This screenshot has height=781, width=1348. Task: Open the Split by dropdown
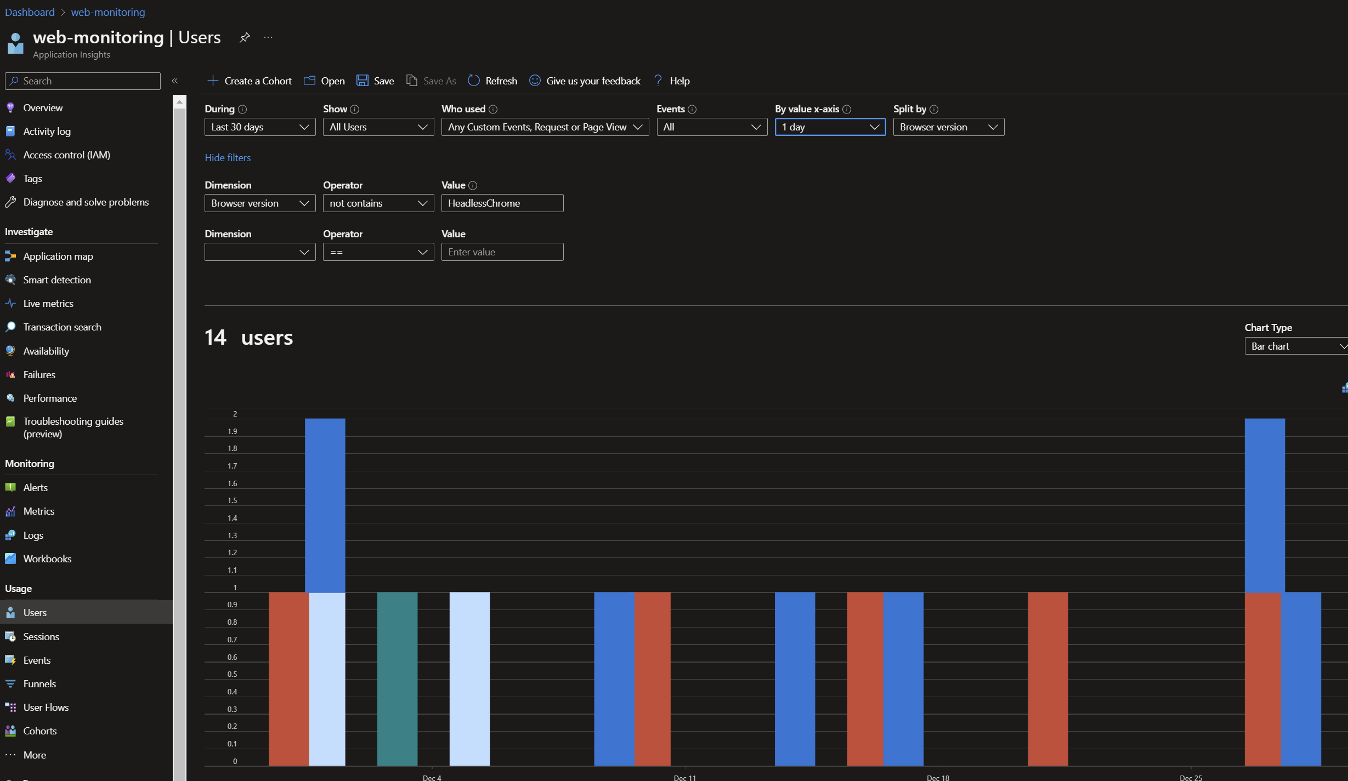948,127
